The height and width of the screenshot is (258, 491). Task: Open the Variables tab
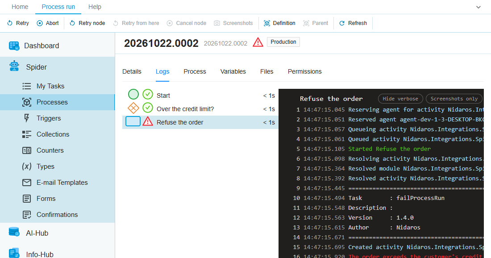[x=233, y=71]
